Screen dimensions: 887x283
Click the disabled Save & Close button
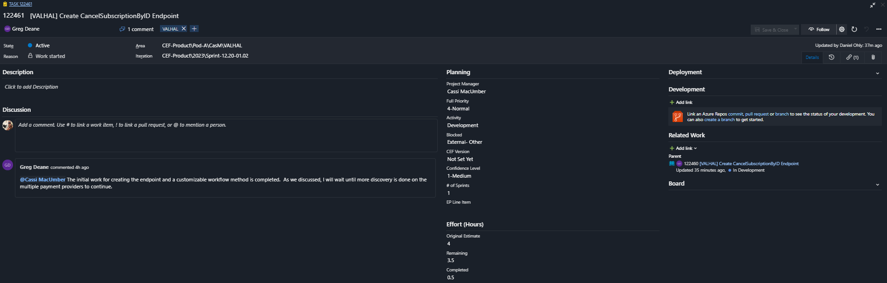(772, 30)
